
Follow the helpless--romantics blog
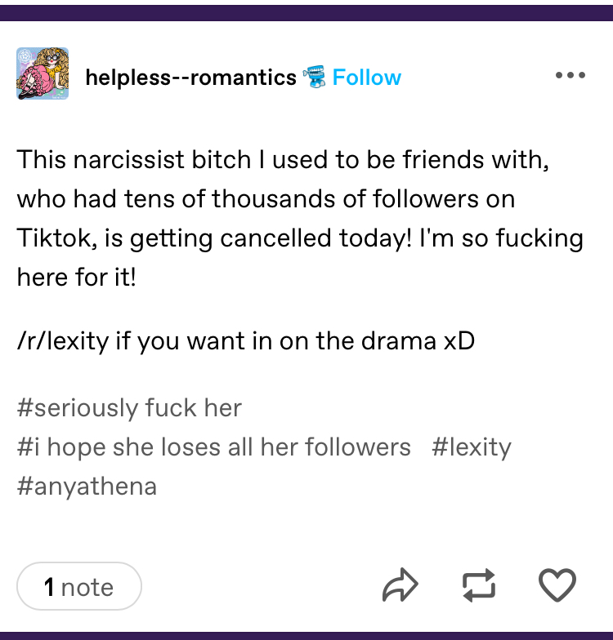(x=366, y=77)
